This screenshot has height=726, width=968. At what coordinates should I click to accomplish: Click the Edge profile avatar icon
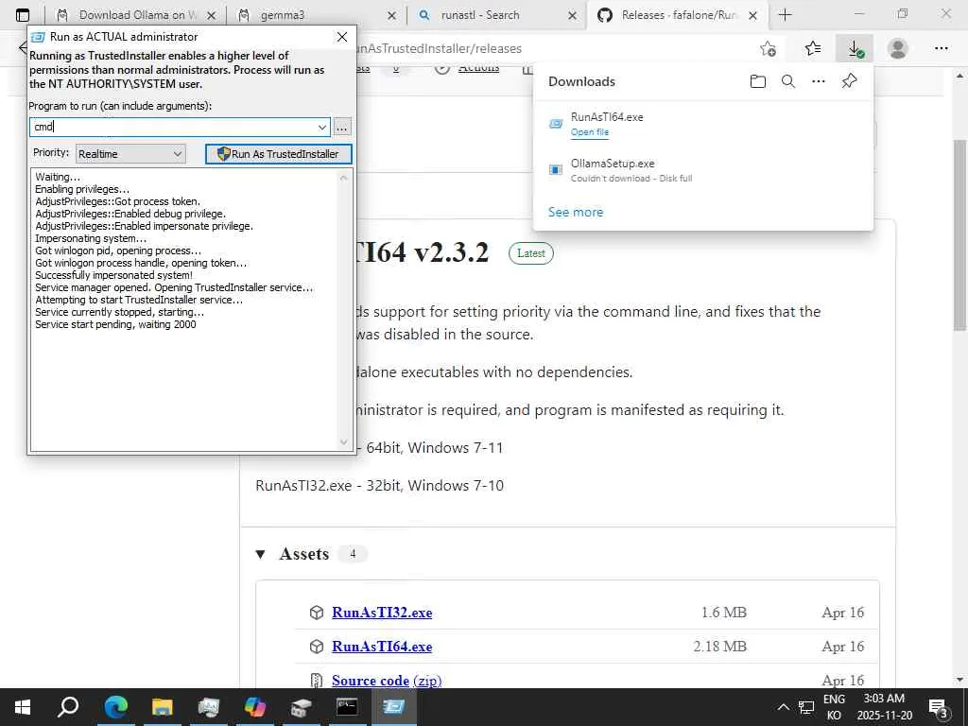898,49
